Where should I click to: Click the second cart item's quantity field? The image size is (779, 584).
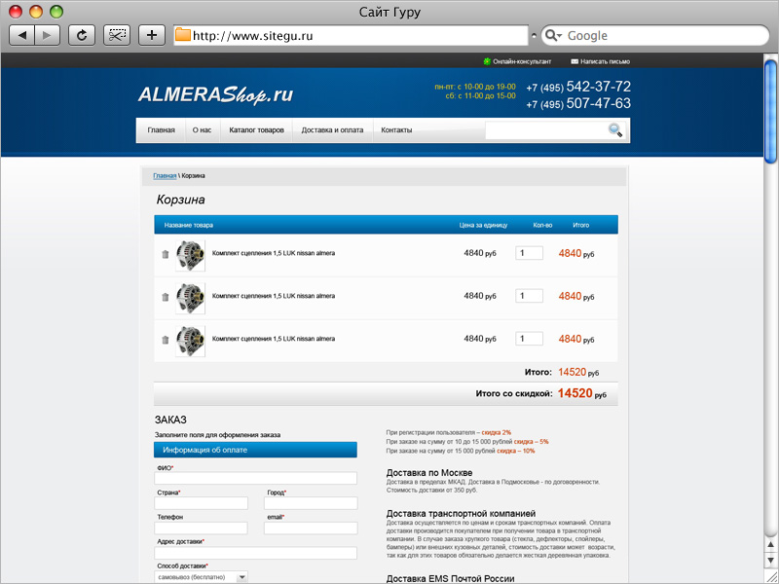pyautogui.click(x=529, y=296)
